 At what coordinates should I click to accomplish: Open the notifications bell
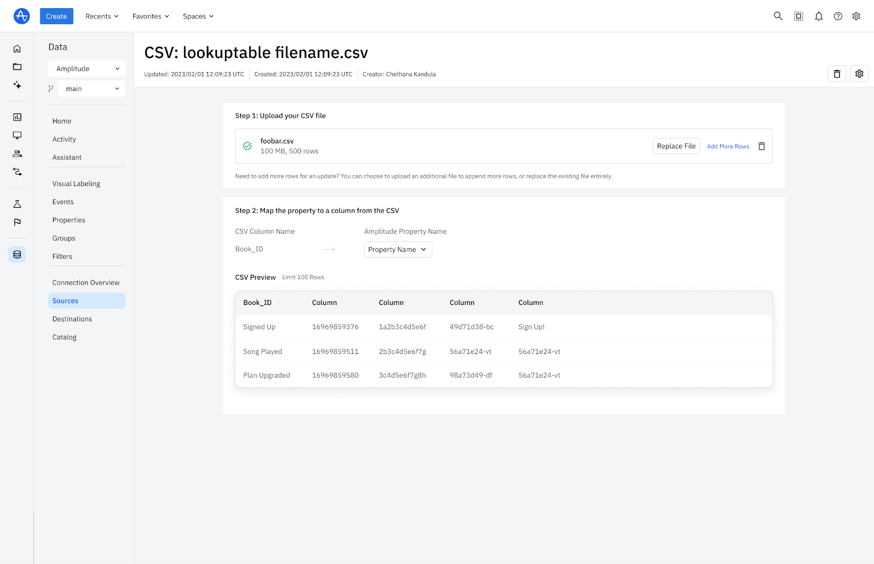pos(818,16)
